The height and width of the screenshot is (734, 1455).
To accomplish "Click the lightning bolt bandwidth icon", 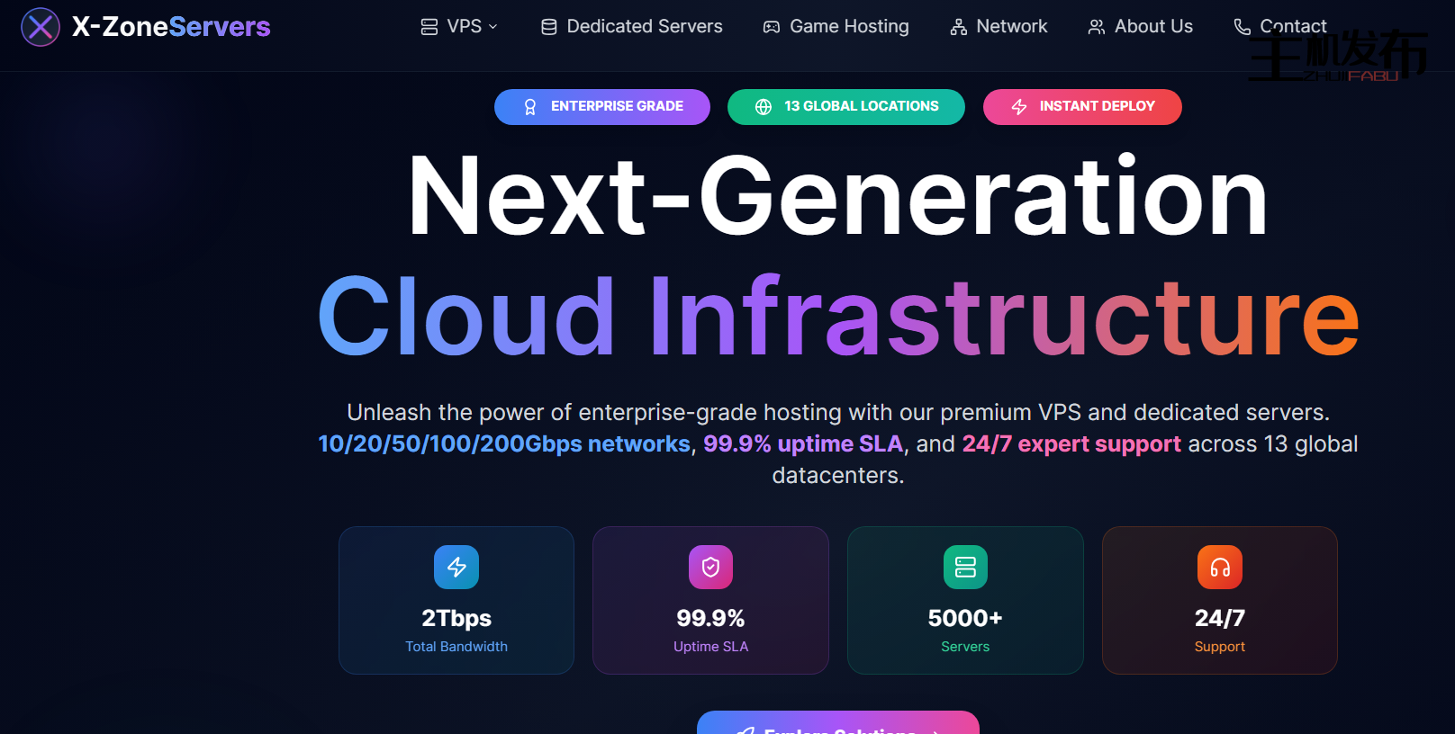I will tap(456, 568).
